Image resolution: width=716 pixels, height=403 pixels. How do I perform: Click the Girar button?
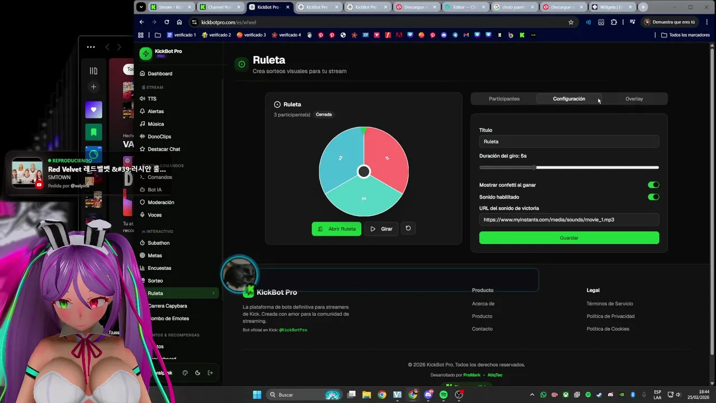pyautogui.click(x=381, y=228)
